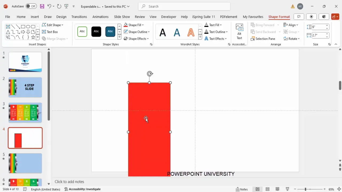Screen dimensions: 342x192
Task: Apply the black WordArt style A
Action: click(163, 33)
